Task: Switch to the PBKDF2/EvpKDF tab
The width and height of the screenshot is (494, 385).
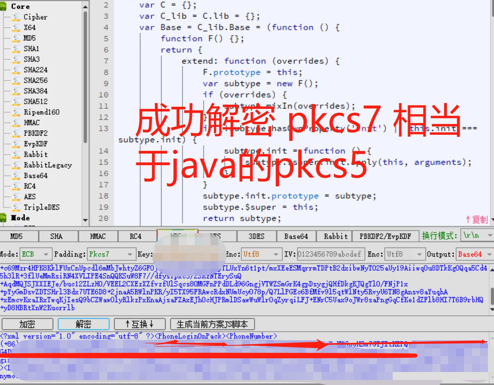Action: 385,236
